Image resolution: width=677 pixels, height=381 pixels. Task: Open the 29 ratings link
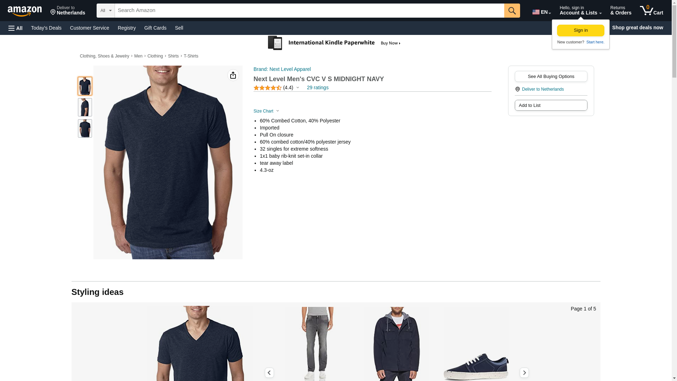point(317,87)
